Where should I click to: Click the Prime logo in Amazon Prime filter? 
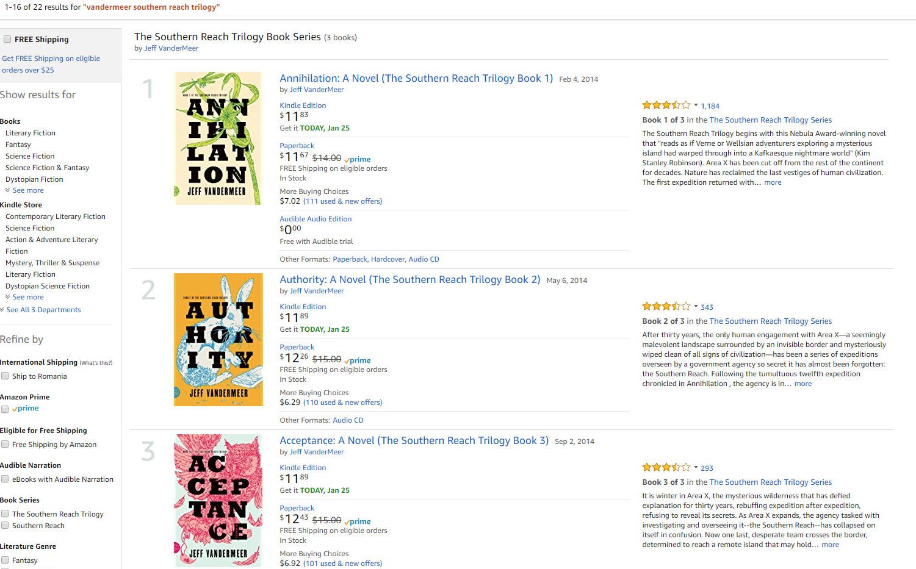click(x=26, y=409)
